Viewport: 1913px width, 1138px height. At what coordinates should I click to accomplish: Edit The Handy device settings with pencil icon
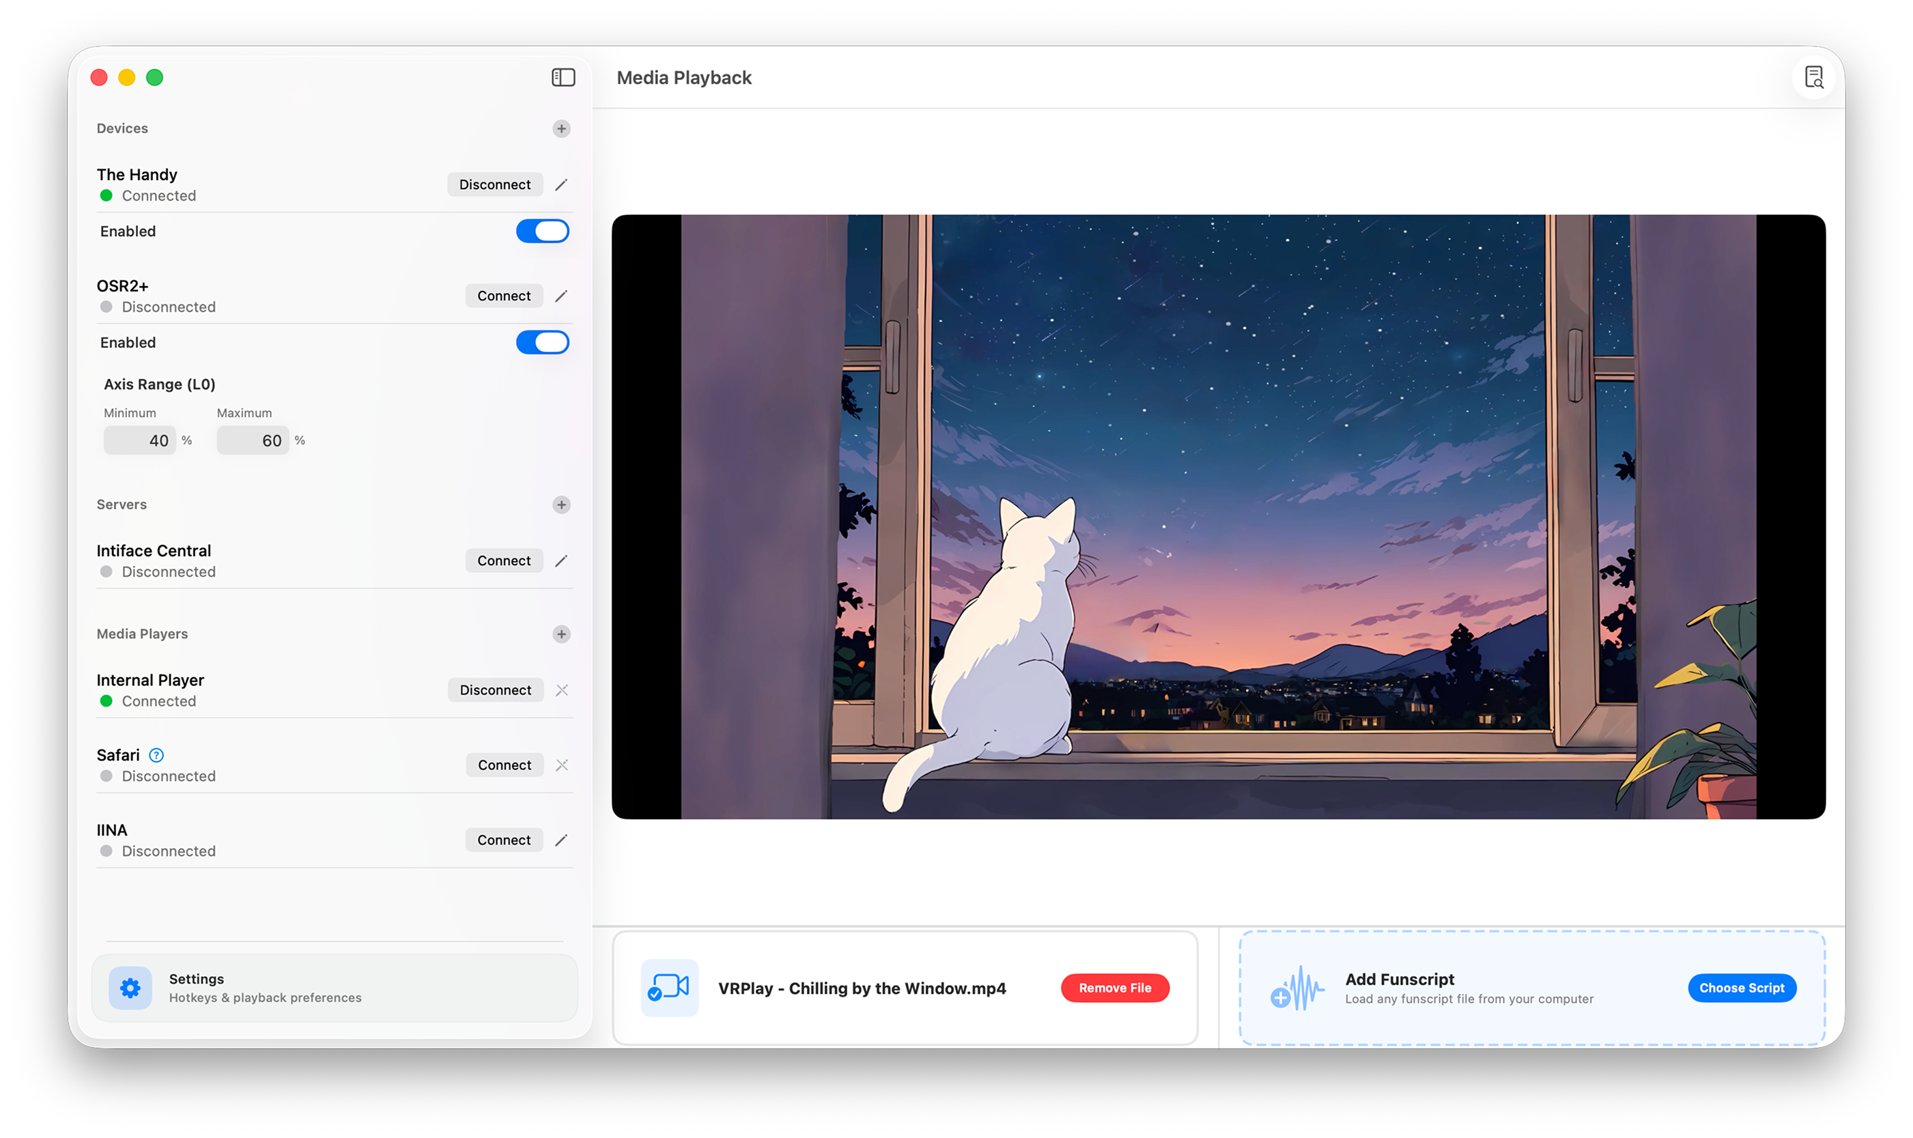click(561, 184)
